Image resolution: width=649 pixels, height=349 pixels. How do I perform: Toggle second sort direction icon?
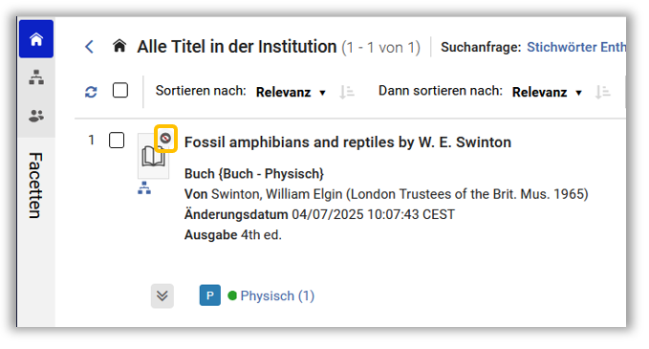tap(602, 92)
